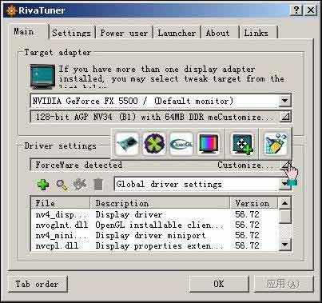Screen dimensions: 322x303
Task: Open the NVIDIA GeForce FX 5500 adapter dropdown
Action: click(285, 101)
